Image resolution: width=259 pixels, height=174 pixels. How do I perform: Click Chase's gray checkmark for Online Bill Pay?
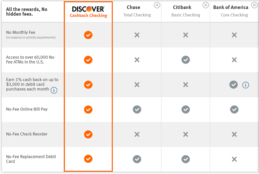[137, 109]
